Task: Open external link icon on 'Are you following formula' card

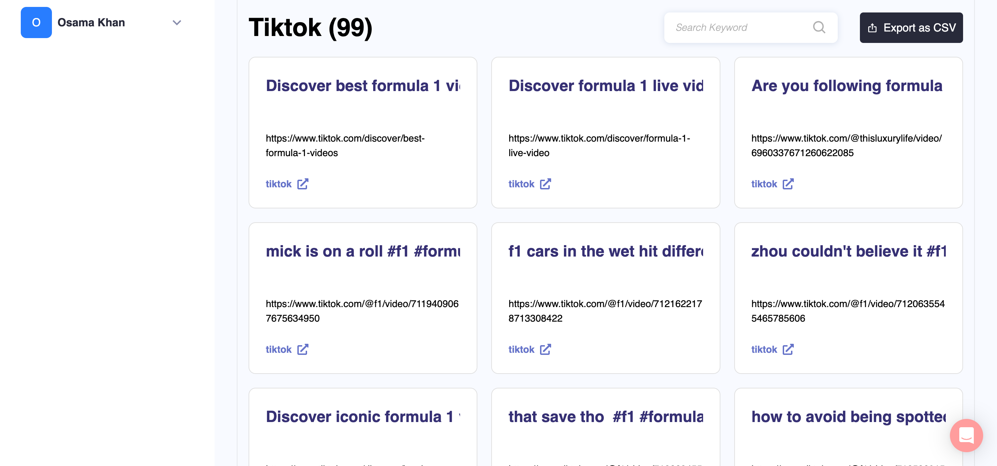Action: click(788, 184)
